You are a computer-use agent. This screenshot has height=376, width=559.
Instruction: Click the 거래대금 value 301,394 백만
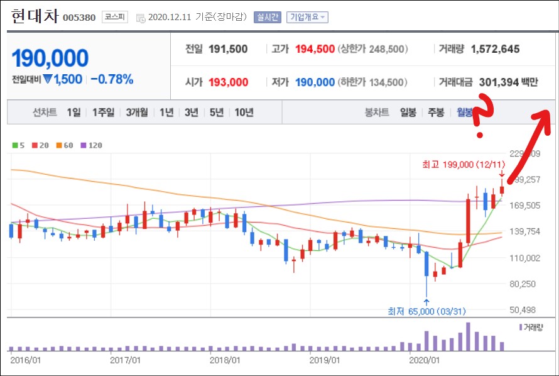508,82
